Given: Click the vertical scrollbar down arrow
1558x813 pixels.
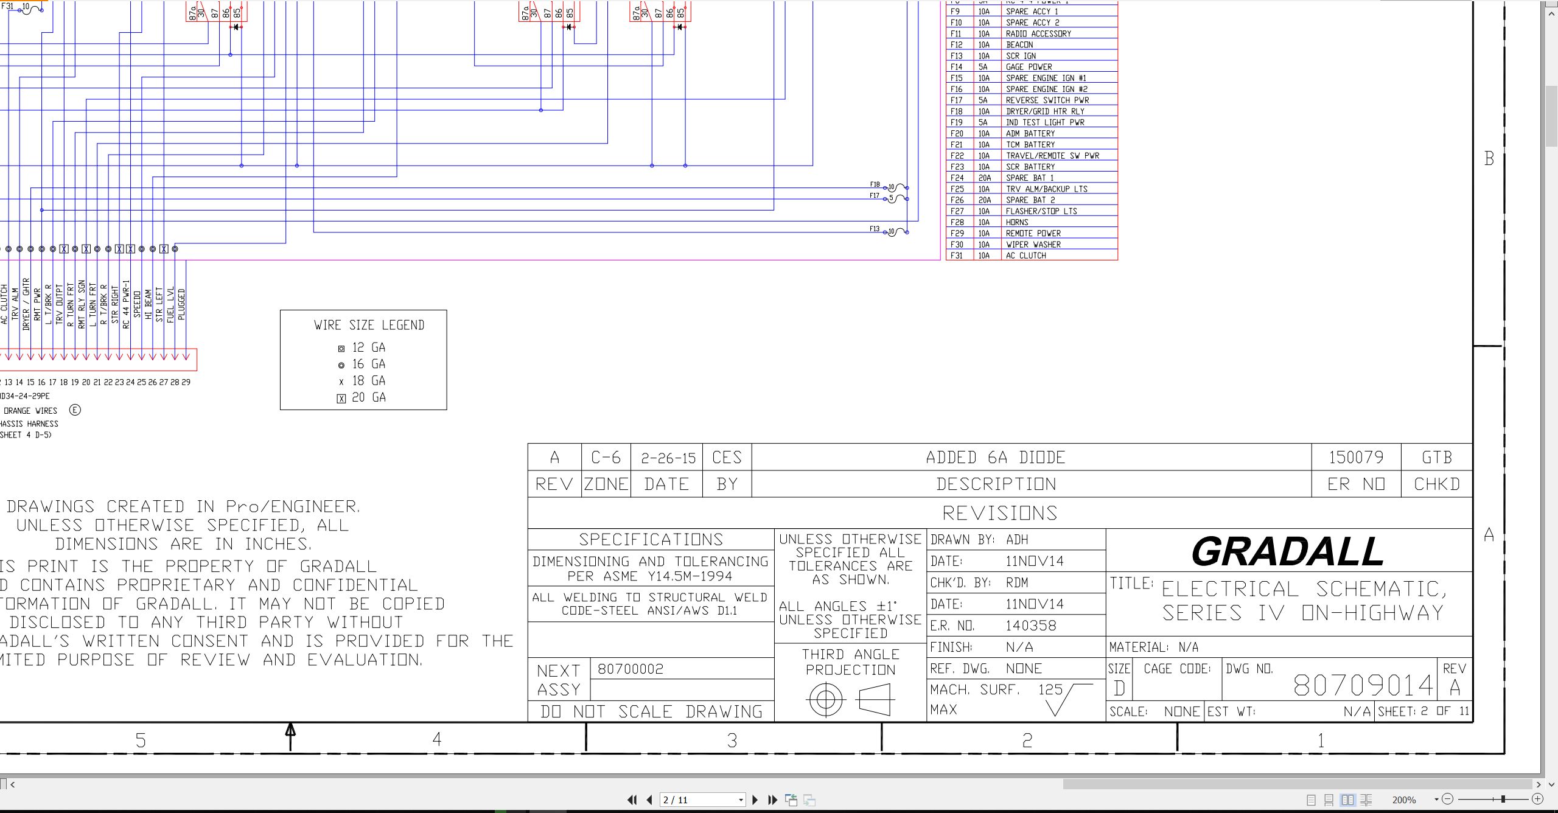Looking at the screenshot, I should 1551,784.
